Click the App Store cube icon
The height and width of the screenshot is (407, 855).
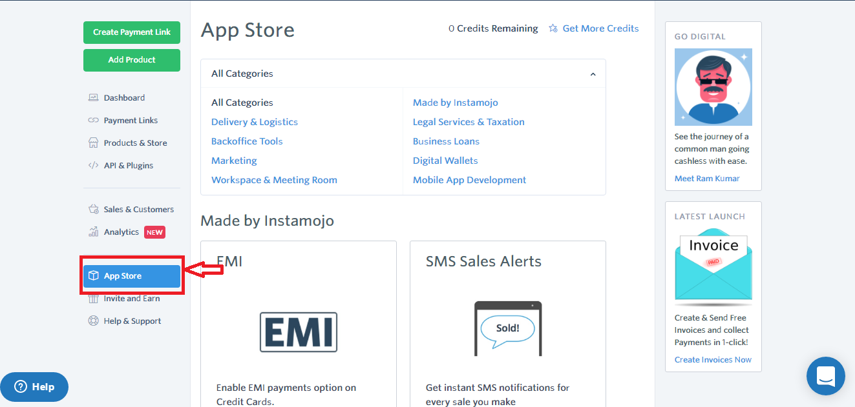coord(93,276)
